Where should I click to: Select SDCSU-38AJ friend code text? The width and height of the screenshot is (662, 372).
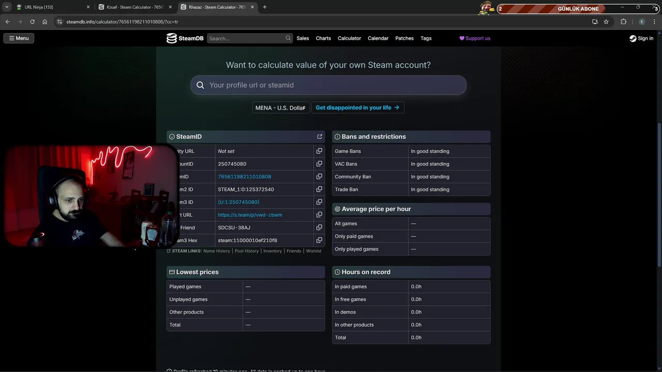(x=234, y=227)
